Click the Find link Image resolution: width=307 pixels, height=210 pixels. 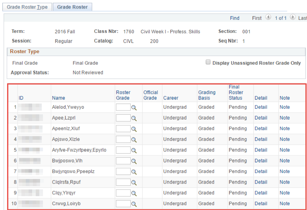(235, 18)
